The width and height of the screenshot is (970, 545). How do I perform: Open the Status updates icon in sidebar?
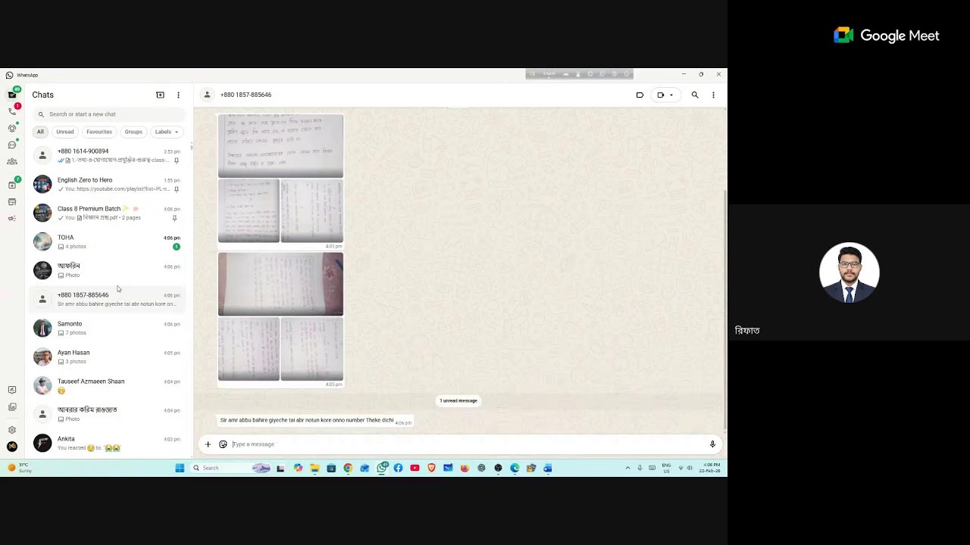click(12, 128)
